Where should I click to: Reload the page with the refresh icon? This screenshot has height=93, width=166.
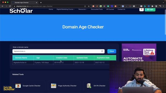pyautogui.click(x=10, y=6)
